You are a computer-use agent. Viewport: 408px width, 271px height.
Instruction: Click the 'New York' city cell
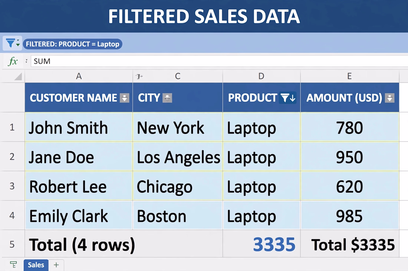(x=178, y=127)
